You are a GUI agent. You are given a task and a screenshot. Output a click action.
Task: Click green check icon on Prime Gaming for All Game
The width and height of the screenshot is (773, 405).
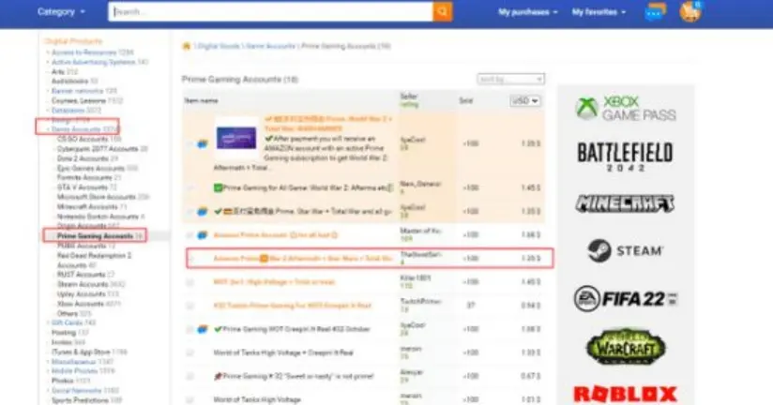pyautogui.click(x=218, y=187)
